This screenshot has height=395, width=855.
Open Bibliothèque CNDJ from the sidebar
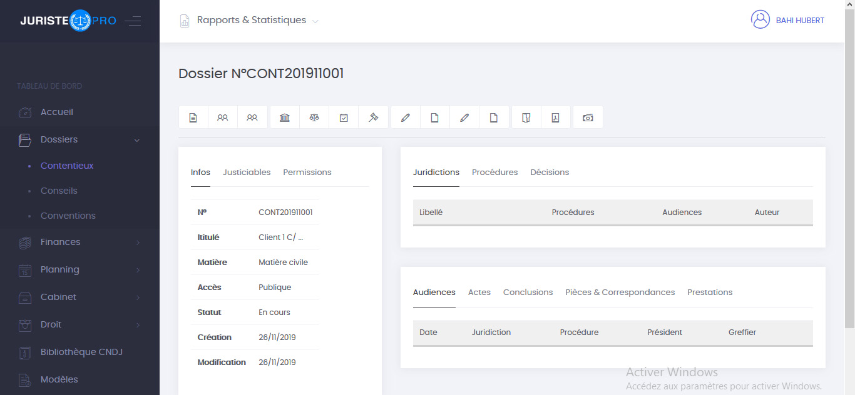[x=81, y=352]
